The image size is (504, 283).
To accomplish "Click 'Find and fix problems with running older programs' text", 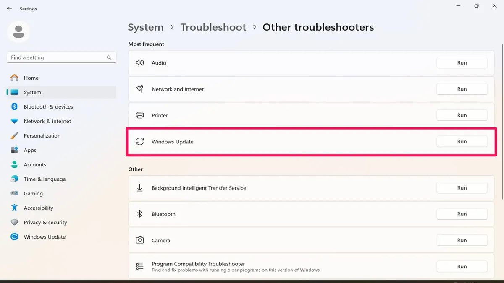I will (x=236, y=270).
